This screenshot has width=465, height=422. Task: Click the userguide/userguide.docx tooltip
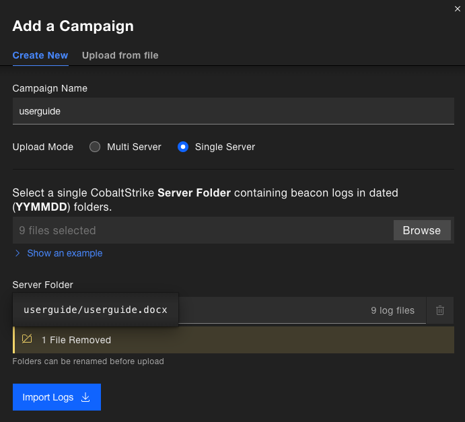click(x=96, y=310)
